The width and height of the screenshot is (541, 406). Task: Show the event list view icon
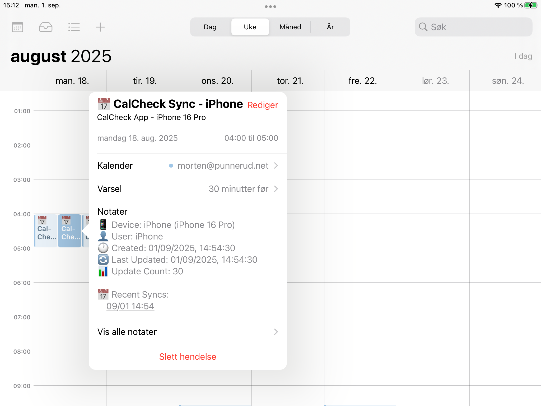(x=74, y=27)
